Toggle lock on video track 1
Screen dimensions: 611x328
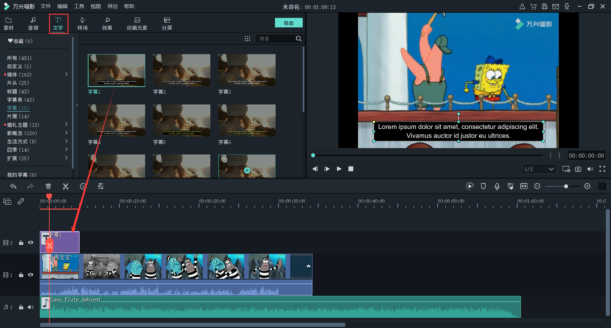(x=21, y=275)
